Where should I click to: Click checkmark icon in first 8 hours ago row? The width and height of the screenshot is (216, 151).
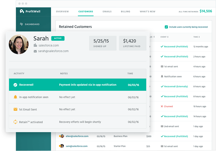[x=162, y=86]
